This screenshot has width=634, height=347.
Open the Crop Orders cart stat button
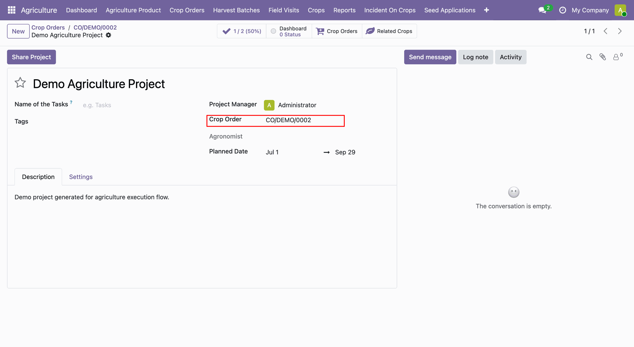tap(337, 31)
